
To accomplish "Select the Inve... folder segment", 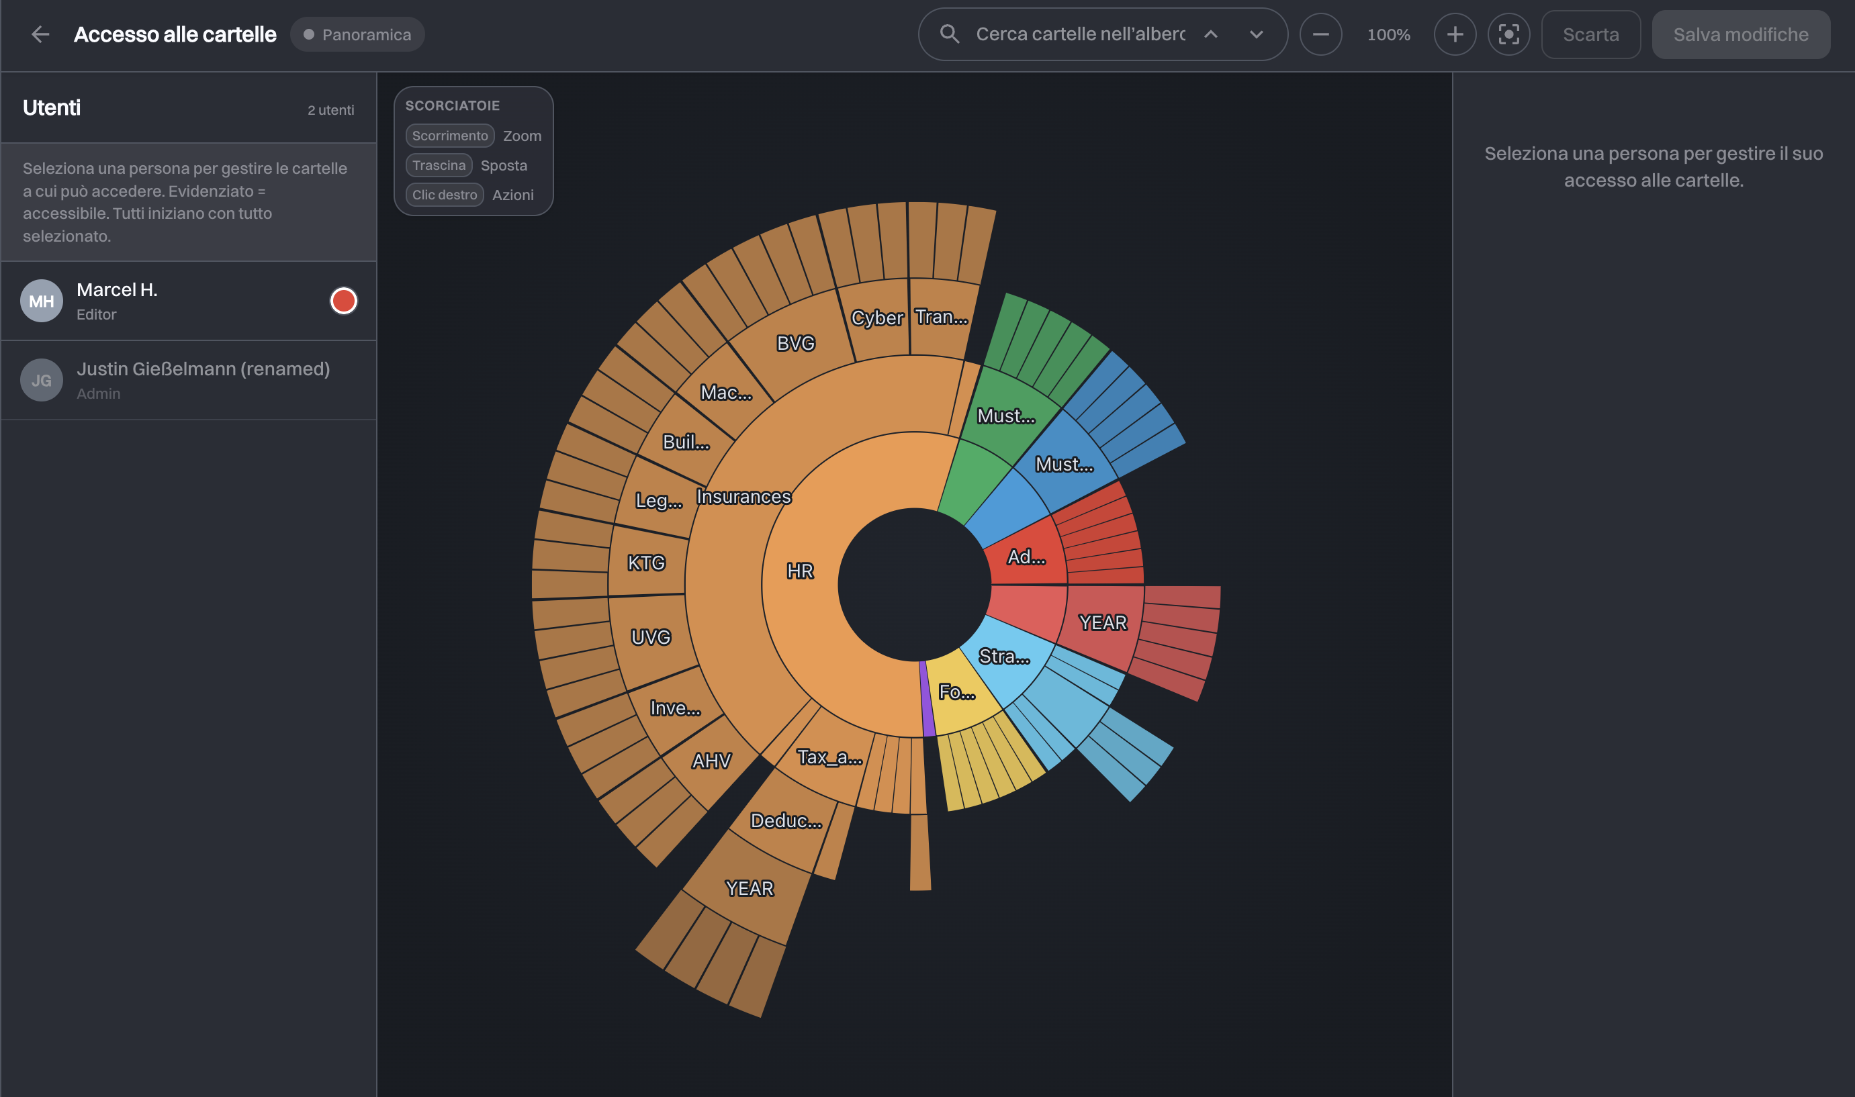I will pyautogui.click(x=674, y=708).
